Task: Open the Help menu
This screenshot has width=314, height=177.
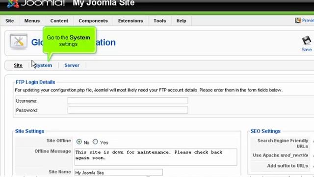Action: click(181, 21)
